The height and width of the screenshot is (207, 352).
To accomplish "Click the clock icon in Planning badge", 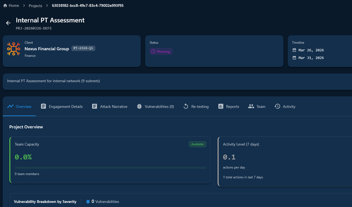I will (x=153, y=51).
